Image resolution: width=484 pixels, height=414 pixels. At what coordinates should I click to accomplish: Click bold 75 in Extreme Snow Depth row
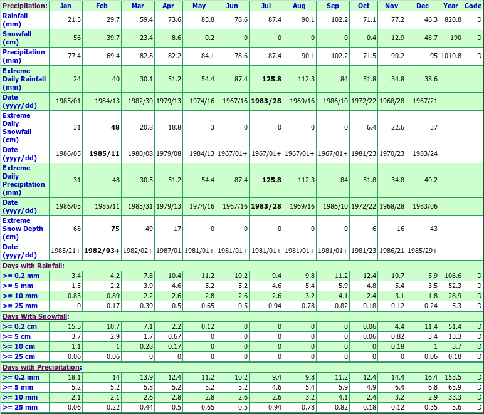[x=115, y=229]
